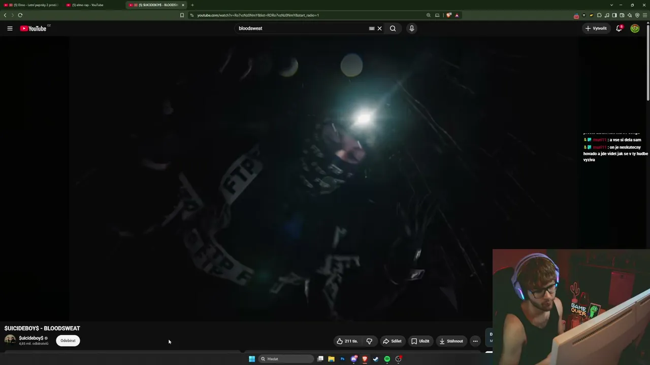Open Task View on the taskbar
650x365 pixels.
pyautogui.click(x=320, y=359)
